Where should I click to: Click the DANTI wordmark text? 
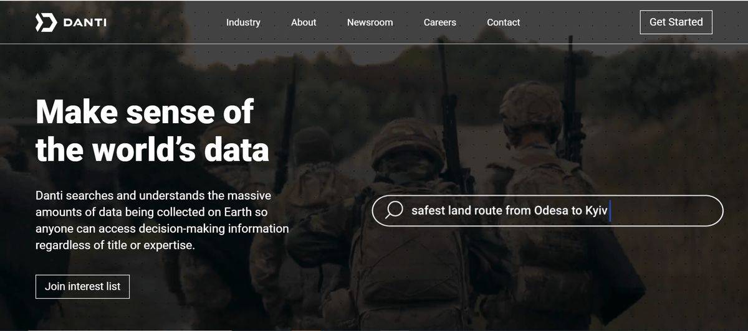pyautogui.click(x=85, y=23)
